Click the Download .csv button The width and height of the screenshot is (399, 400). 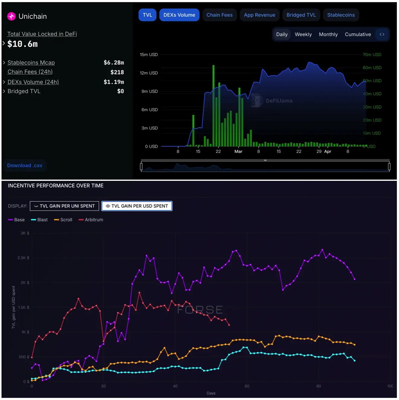(25, 166)
